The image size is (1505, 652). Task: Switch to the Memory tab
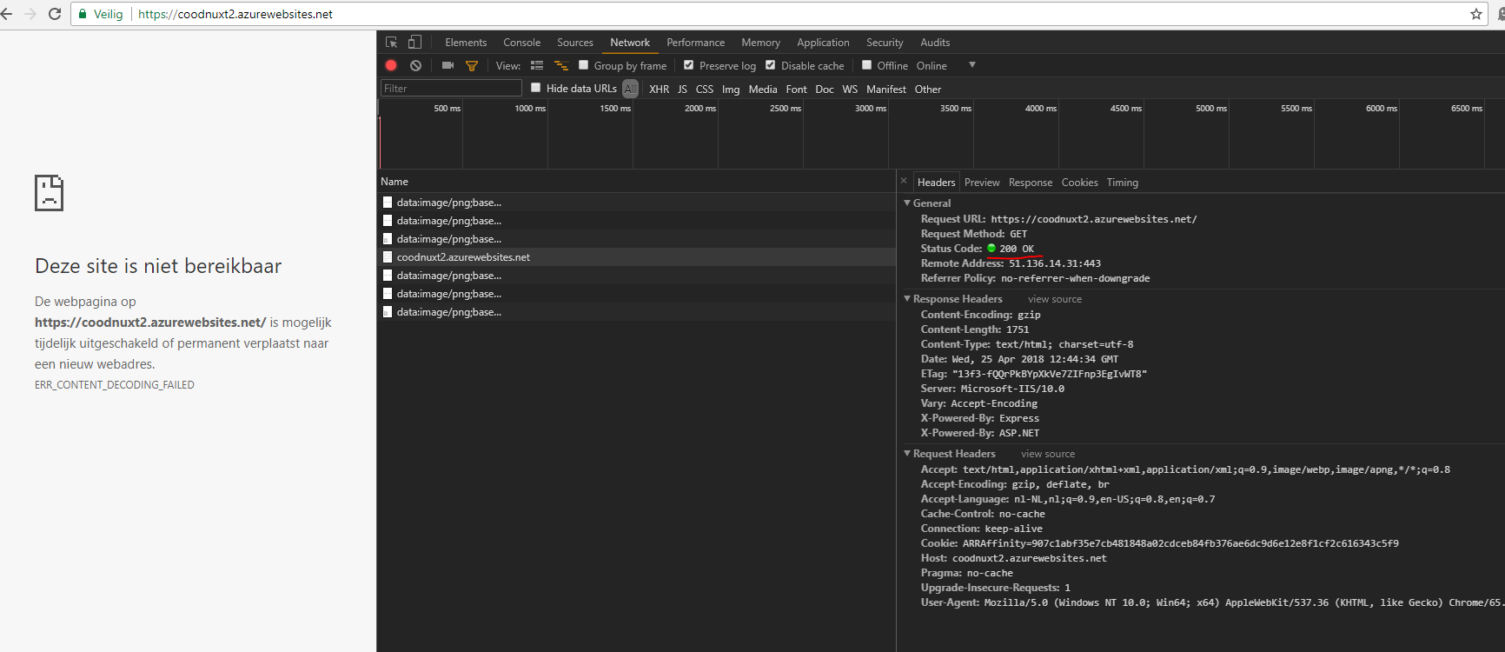pyautogui.click(x=760, y=42)
